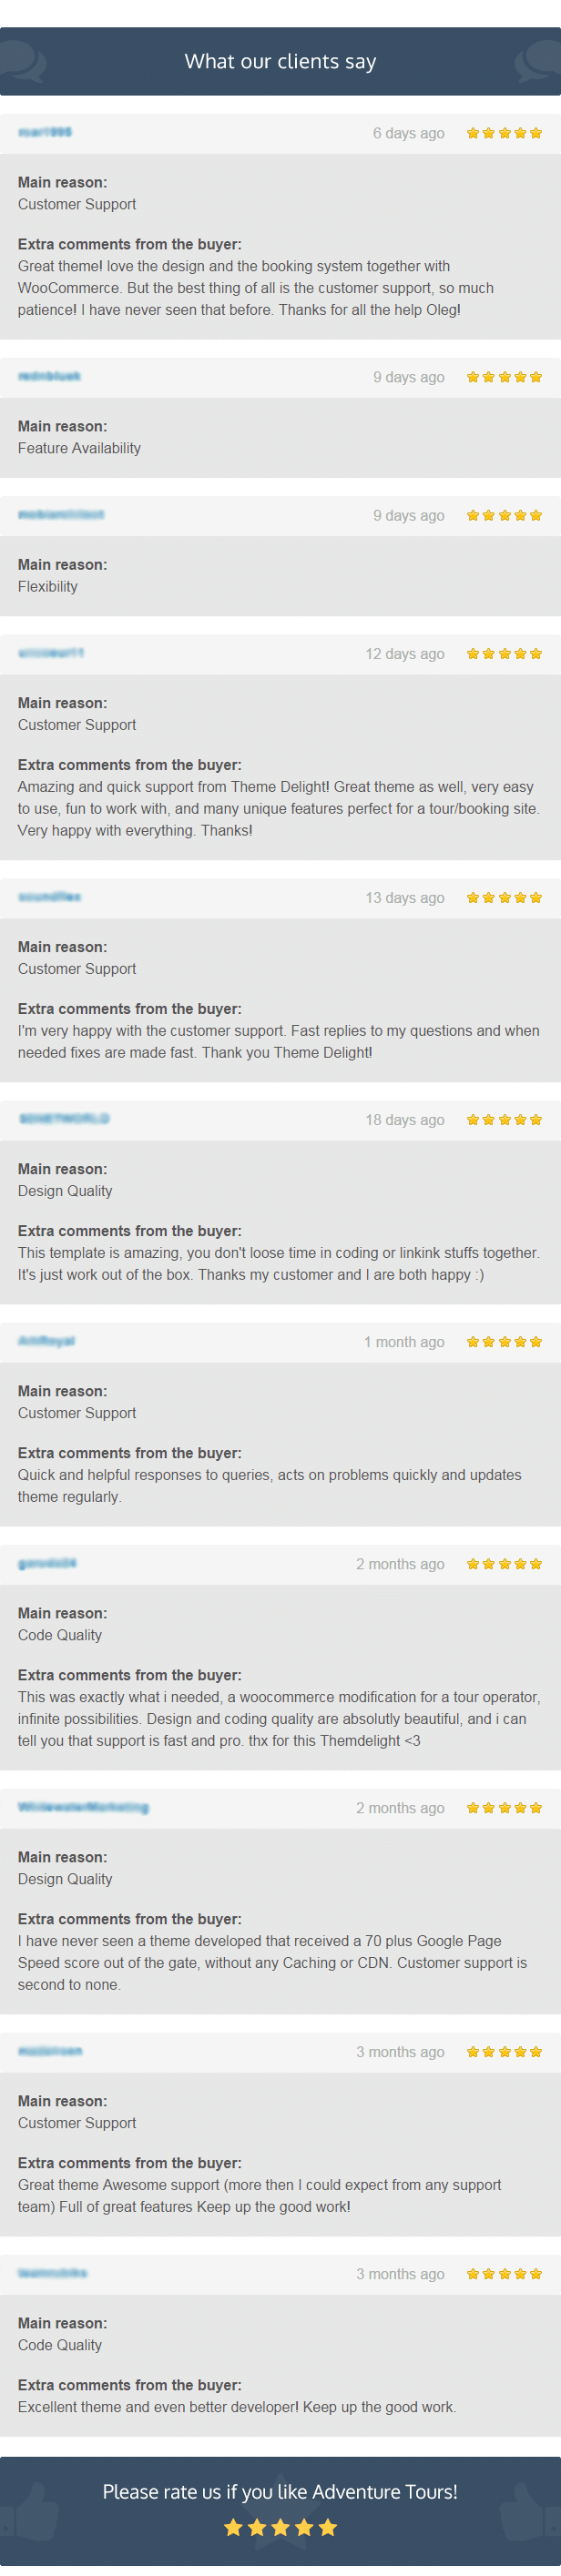Click the star rating on the 18 days ago review
This screenshot has width=561, height=2576.
click(x=504, y=1120)
